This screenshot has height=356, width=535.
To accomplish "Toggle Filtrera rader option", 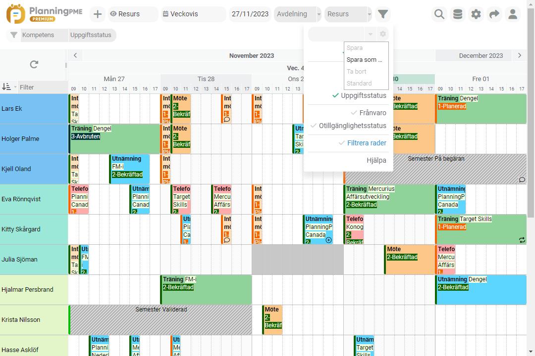I will click(x=362, y=143).
